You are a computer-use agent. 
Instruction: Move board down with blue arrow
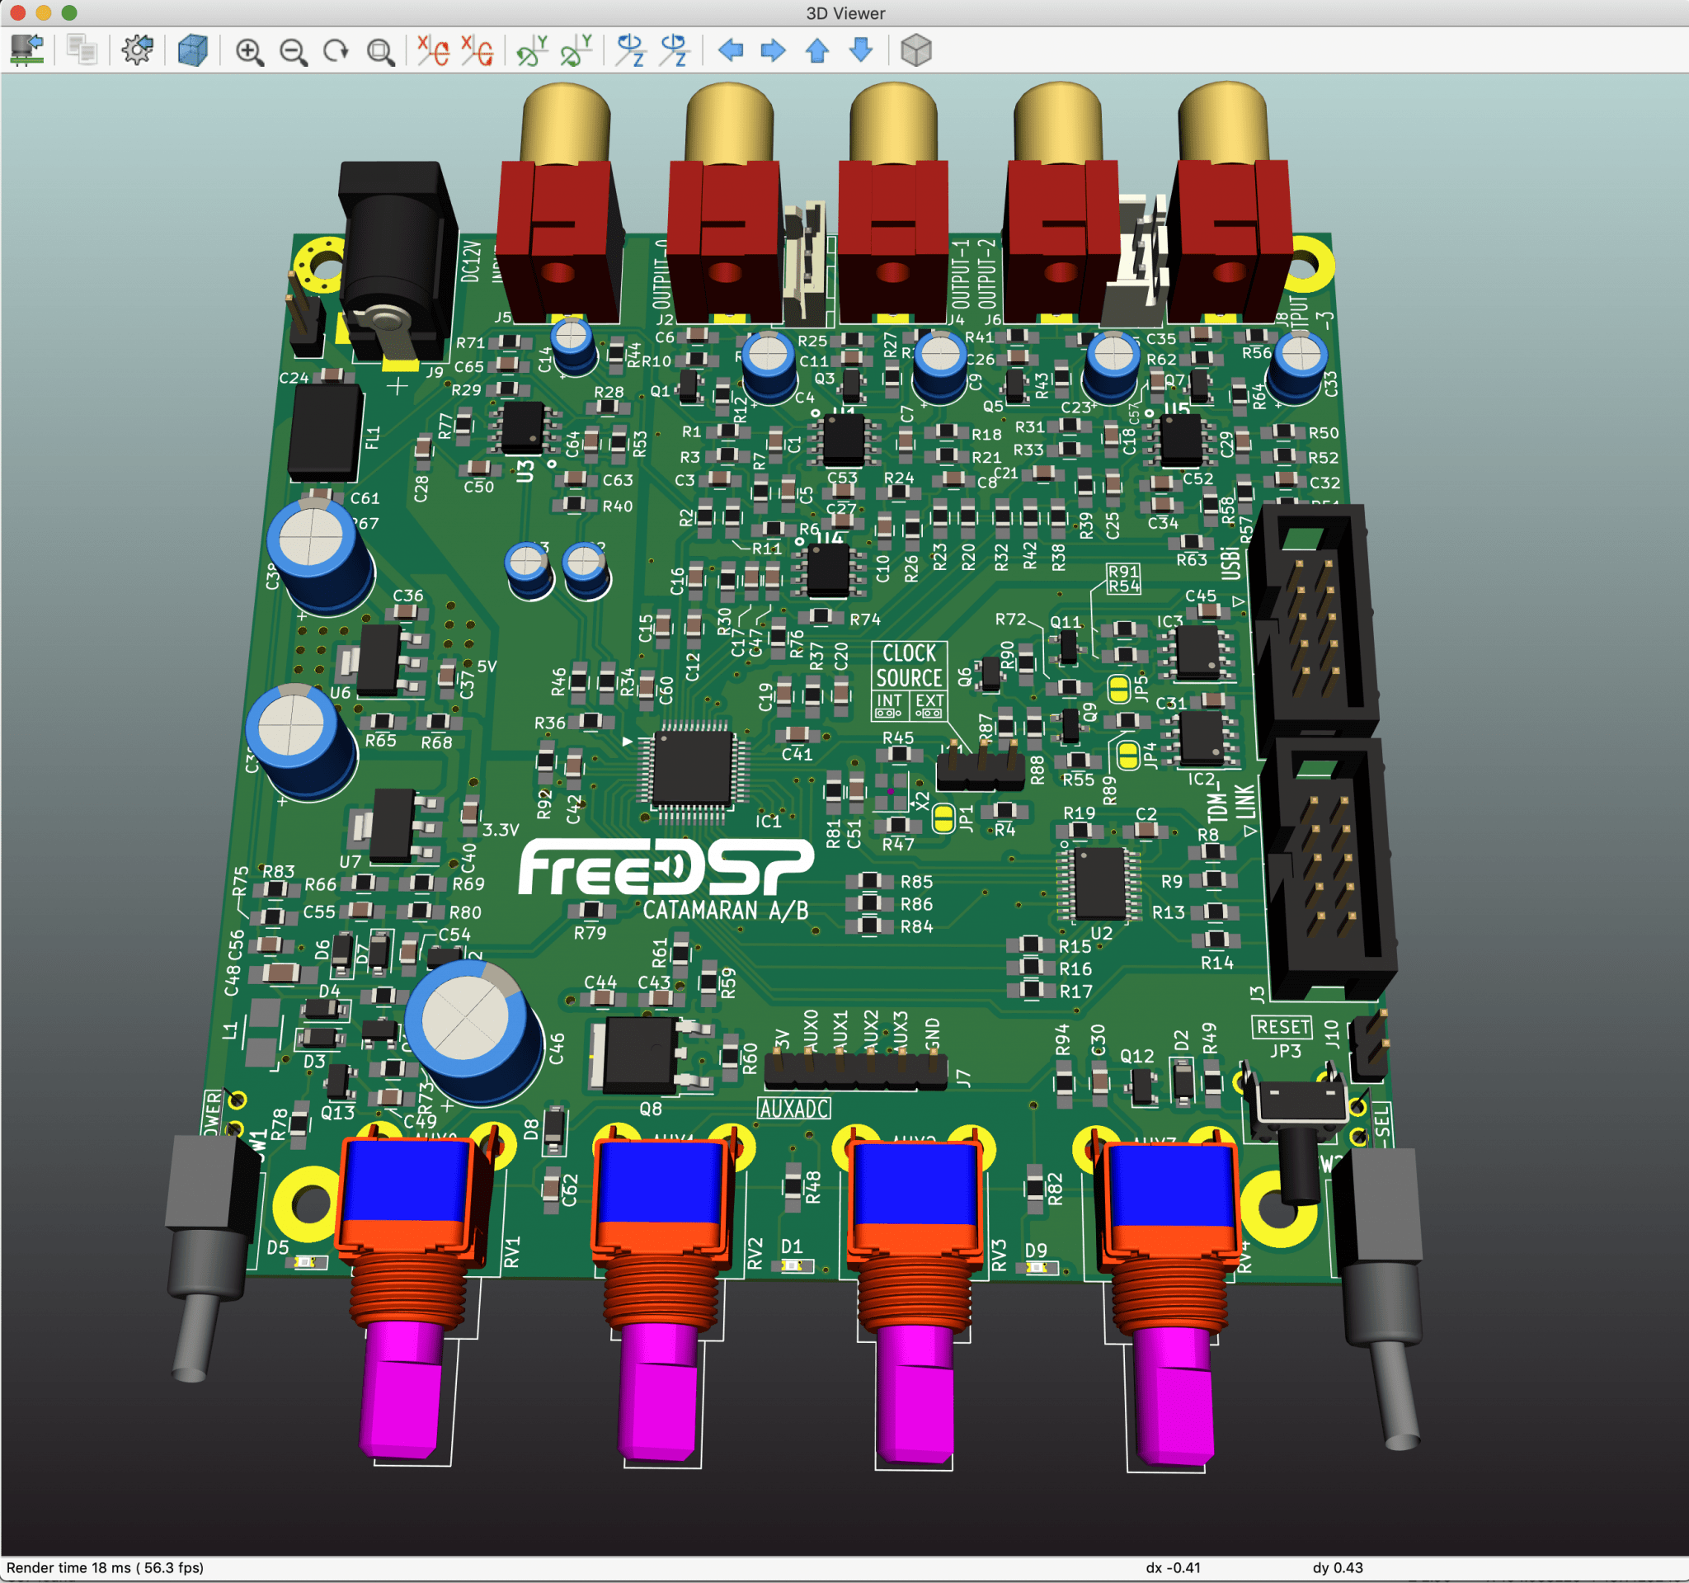[x=862, y=50]
